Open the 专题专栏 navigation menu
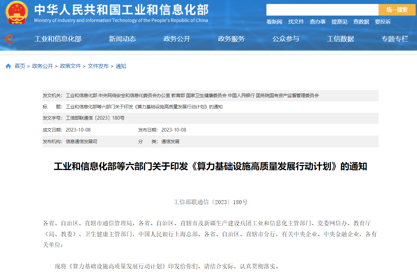This screenshot has width=417, height=274. (394, 39)
